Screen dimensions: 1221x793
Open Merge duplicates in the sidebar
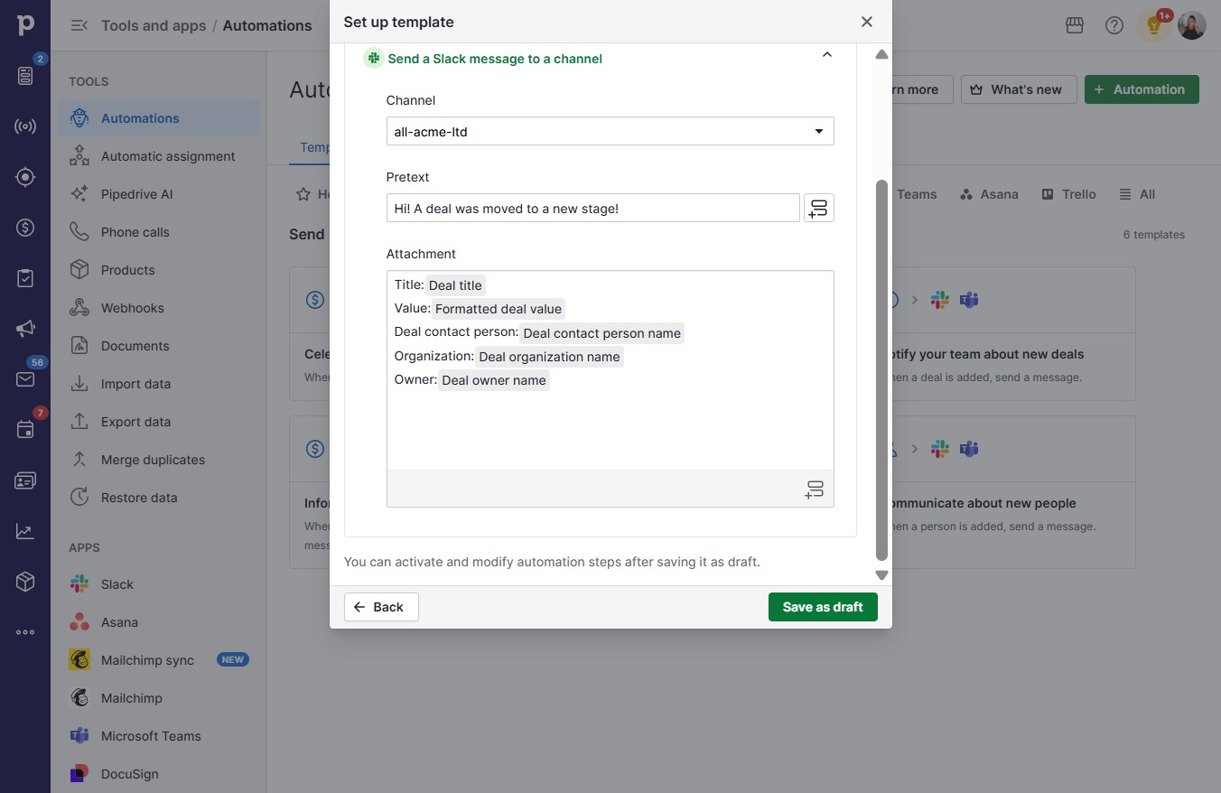pos(159,460)
